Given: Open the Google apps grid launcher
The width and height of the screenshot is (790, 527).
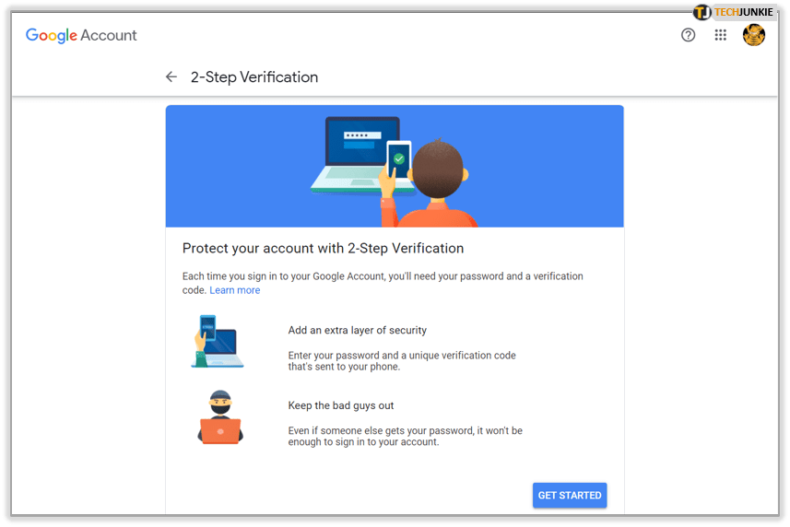Looking at the screenshot, I should pos(721,36).
